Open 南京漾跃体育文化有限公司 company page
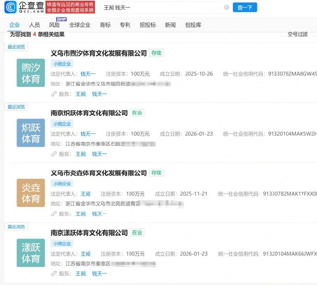 point(89,233)
